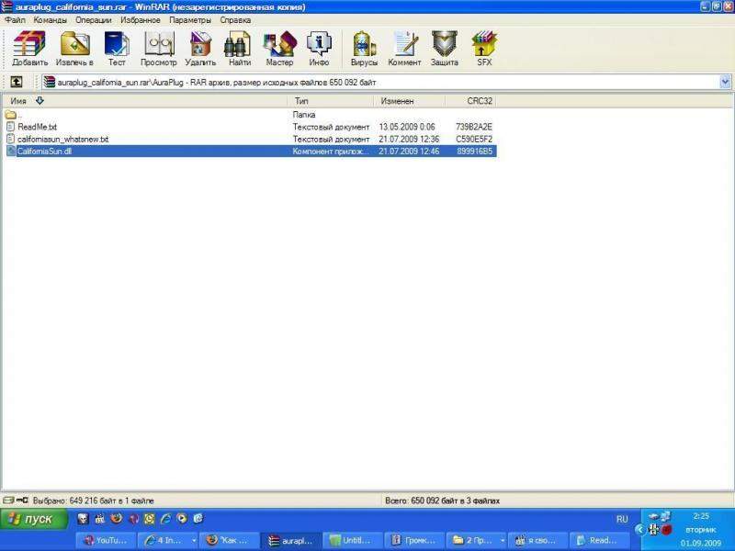Open the Справка menu
The width and height of the screenshot is (735, 551).
pyautogui.click(x=235, y=20)
